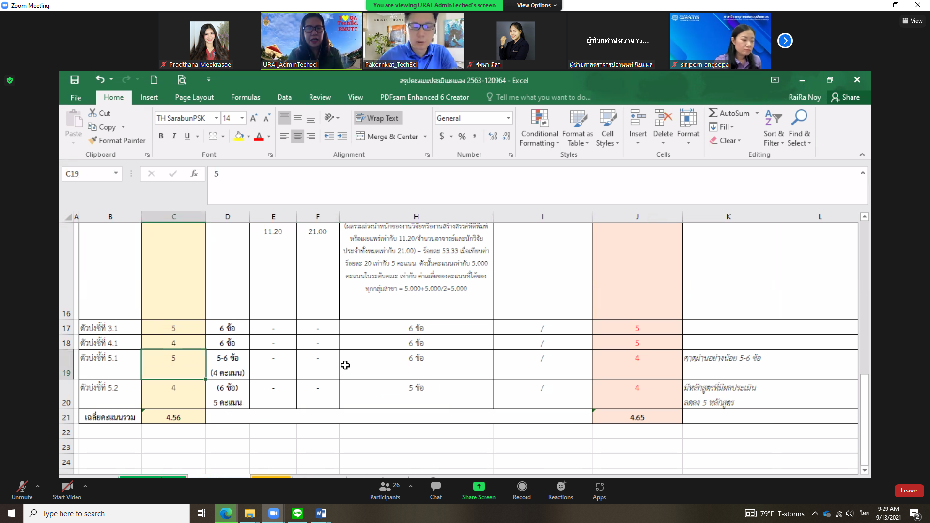
Task: Apply Comma Style format
Action: coord(475,137)
